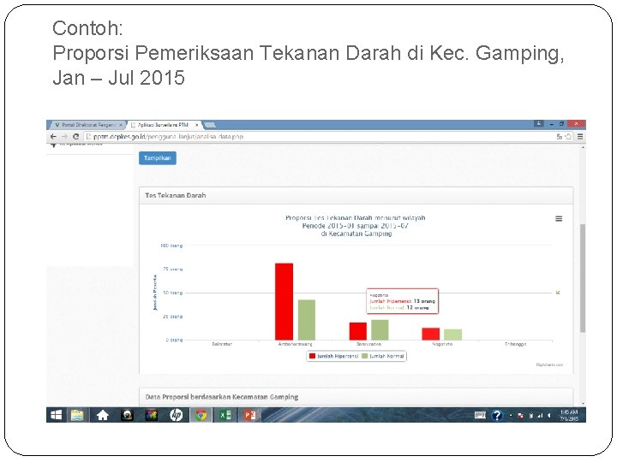Screen dimensions: 617x462
Task: Select the Aplikasi Surveilans PTM tab
Action: [163, 125]
